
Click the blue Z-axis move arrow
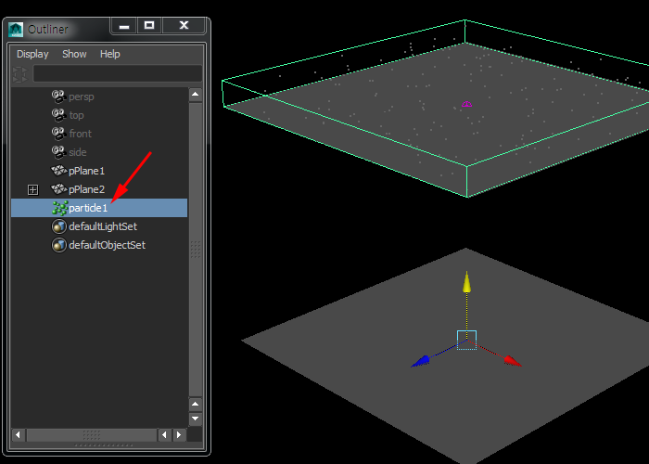421,361
